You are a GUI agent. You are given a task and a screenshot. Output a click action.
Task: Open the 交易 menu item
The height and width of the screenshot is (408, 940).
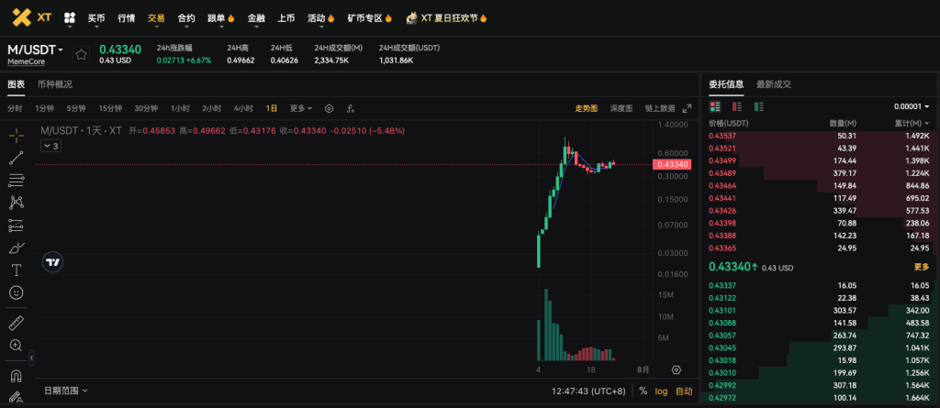pyautogui.click(x=156, y=18)
